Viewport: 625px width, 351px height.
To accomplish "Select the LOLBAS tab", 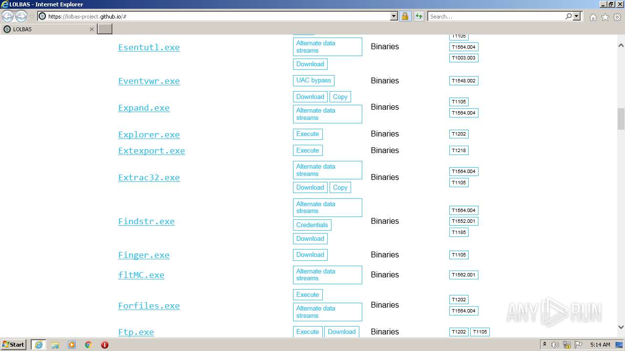I will pos(48,29).
